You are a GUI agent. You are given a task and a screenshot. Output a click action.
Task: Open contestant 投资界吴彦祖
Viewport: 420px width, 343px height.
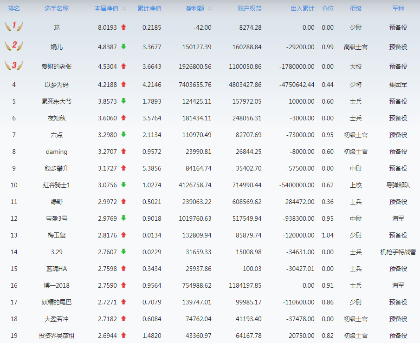pos(57,336)
